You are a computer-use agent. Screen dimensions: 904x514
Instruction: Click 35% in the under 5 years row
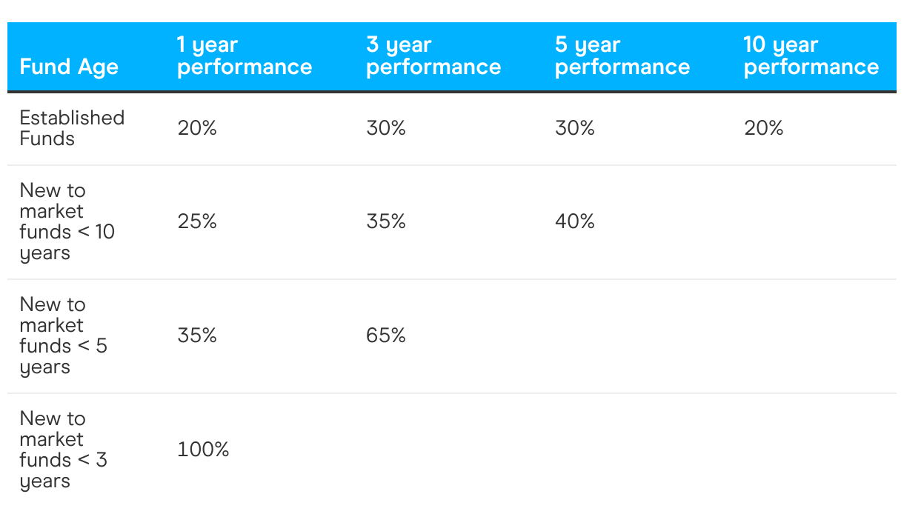tap(197, 336)
